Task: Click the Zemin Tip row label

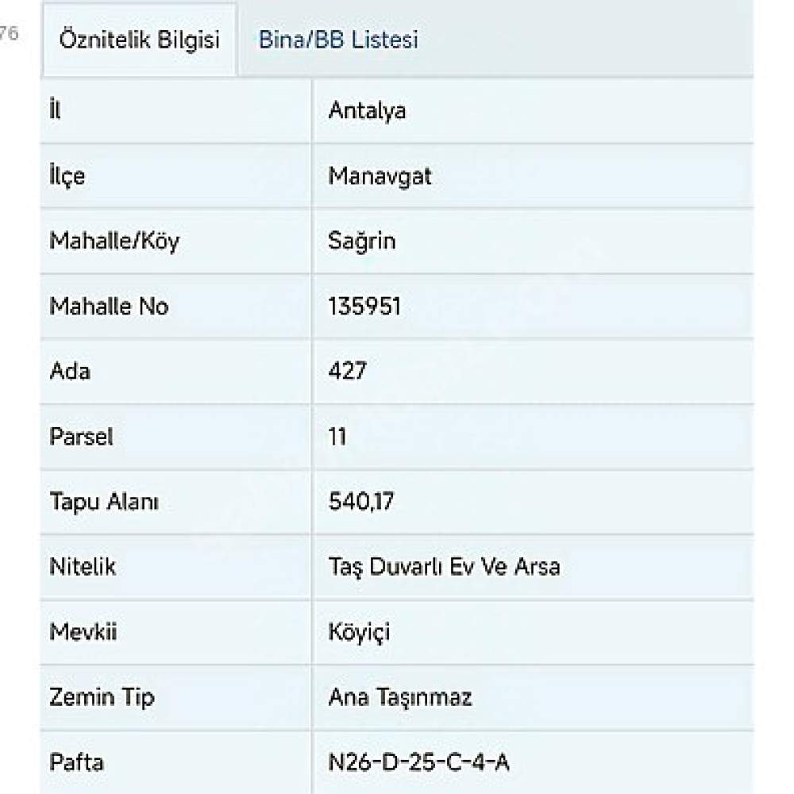Action: 102,698
